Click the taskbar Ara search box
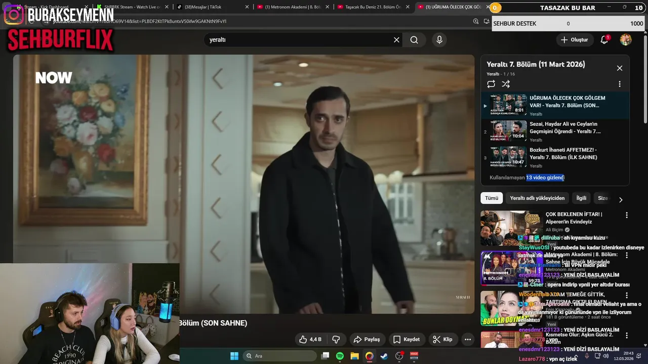This screenshot has height=364, width=648. (x=280, y=356)
